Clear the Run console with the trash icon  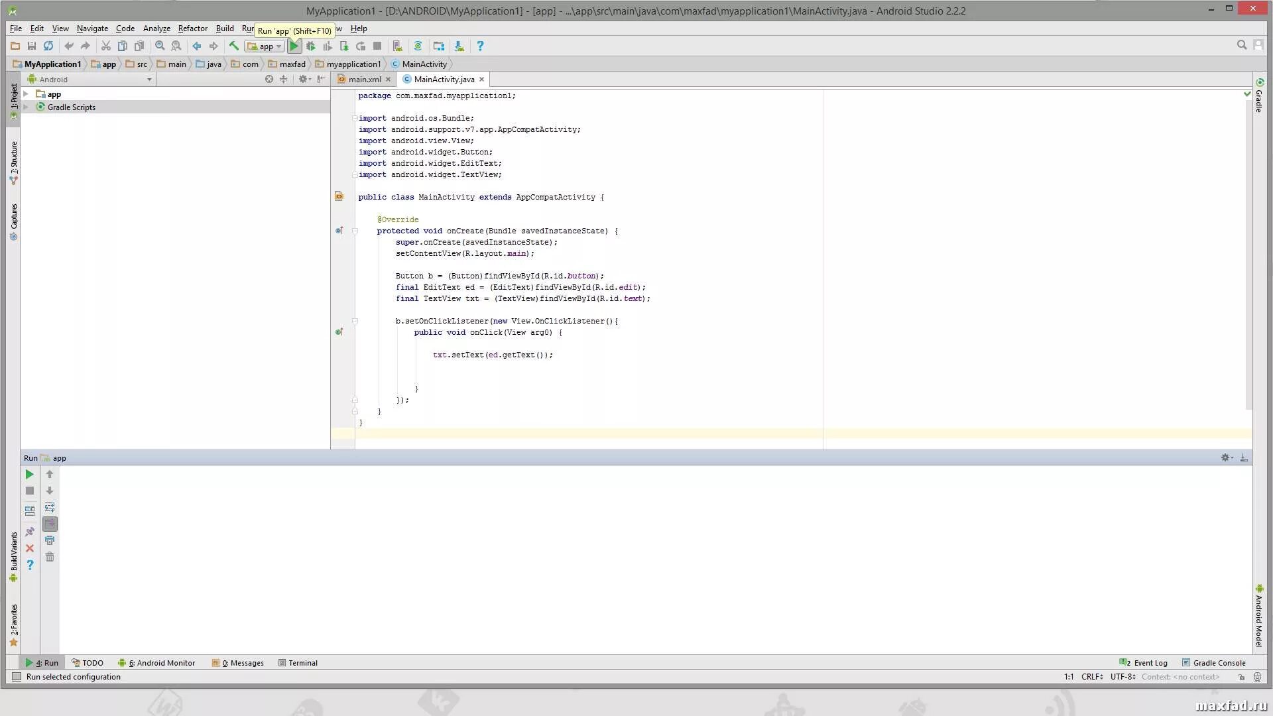coord(50,557)
